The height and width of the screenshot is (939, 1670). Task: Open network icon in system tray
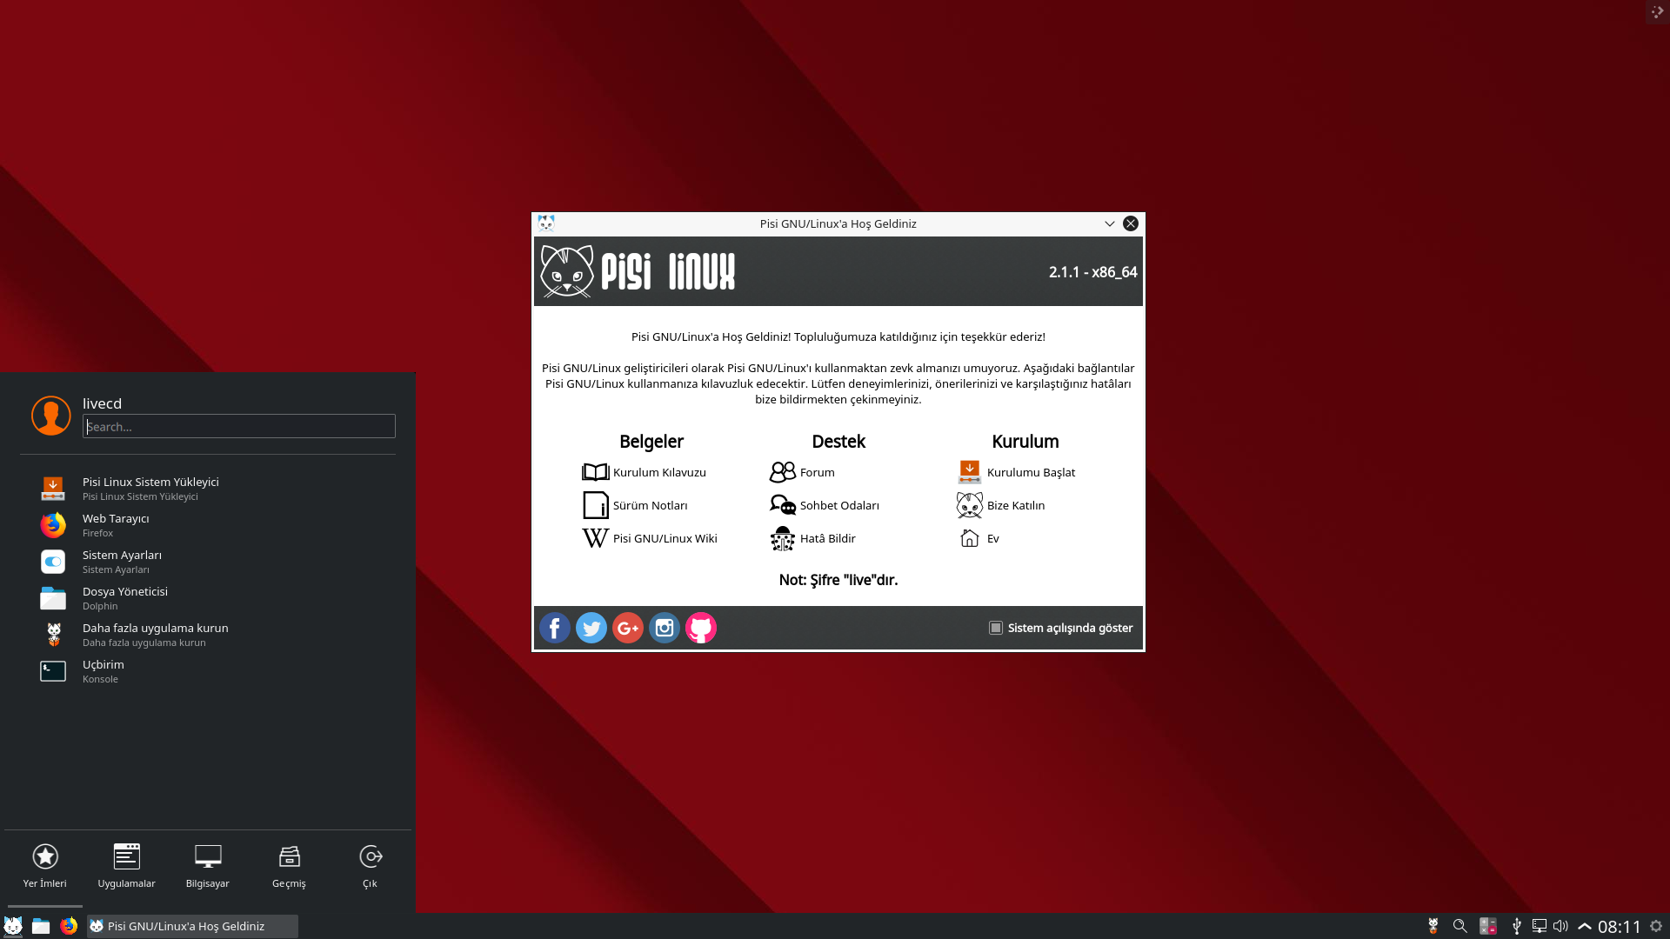point(1540,926)
